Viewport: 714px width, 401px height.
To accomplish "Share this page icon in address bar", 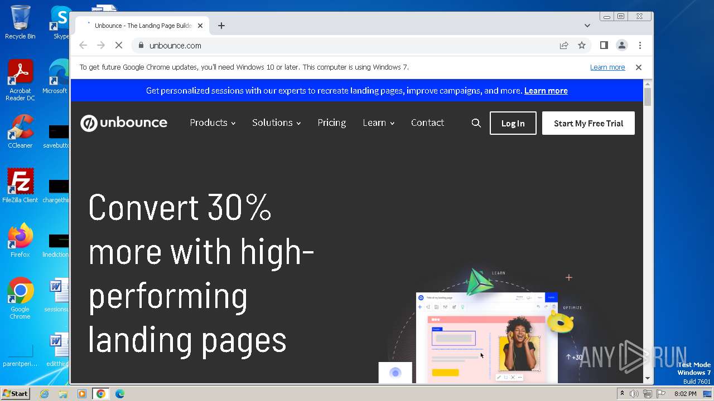I will tap(564, 46).
